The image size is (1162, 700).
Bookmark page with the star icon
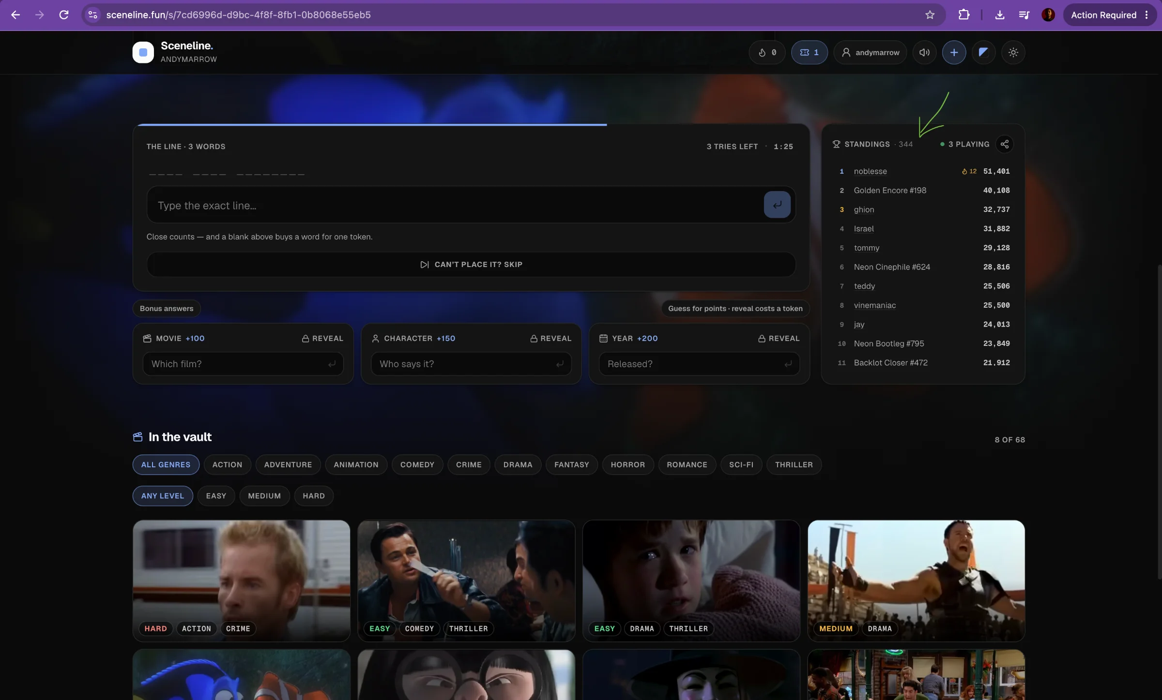(930, 15)
